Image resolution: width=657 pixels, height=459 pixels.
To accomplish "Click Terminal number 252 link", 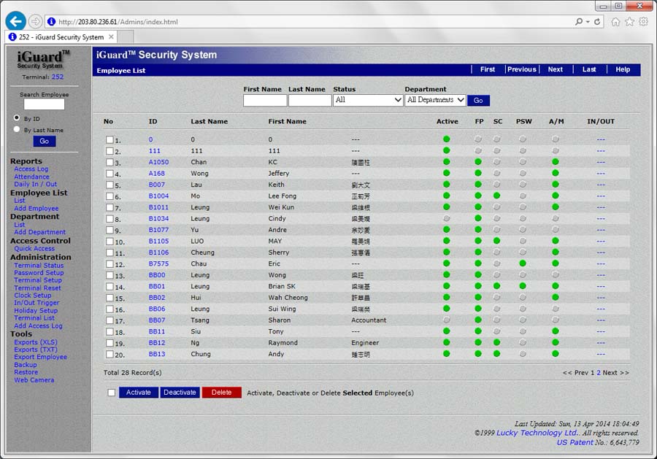I will click(x=58, y=77).
